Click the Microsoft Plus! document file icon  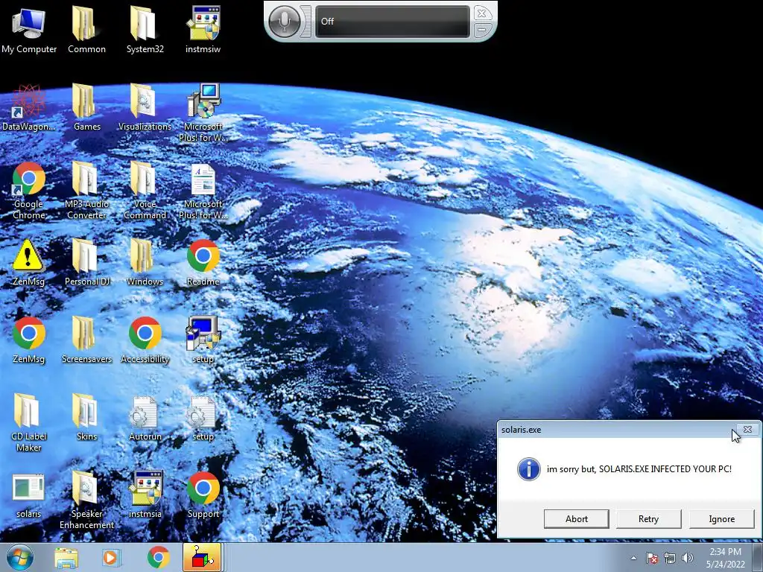pyautogui.click(x=203, y=190)
